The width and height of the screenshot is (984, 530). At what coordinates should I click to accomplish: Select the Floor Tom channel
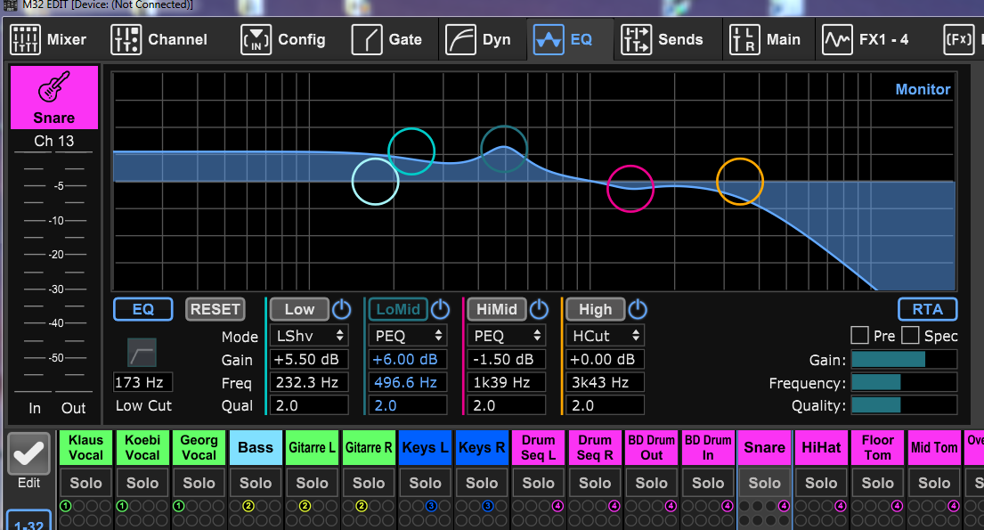pos(877,448)
